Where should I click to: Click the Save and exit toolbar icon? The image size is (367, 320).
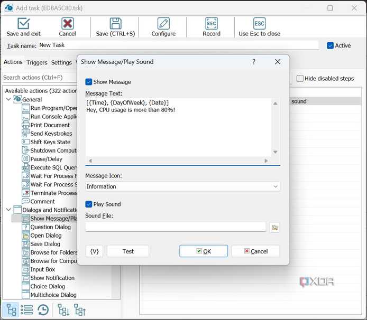23,24
